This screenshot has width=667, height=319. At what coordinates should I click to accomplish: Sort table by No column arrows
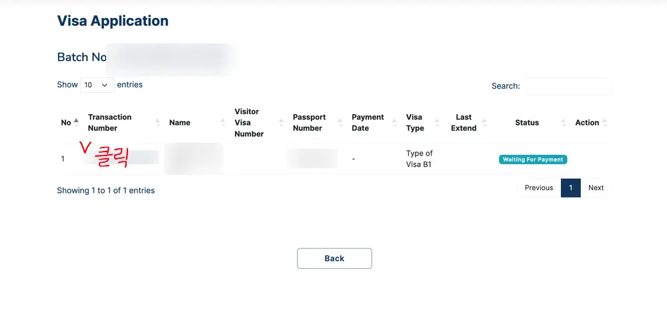pyautogui.click(x=76, y=123)
